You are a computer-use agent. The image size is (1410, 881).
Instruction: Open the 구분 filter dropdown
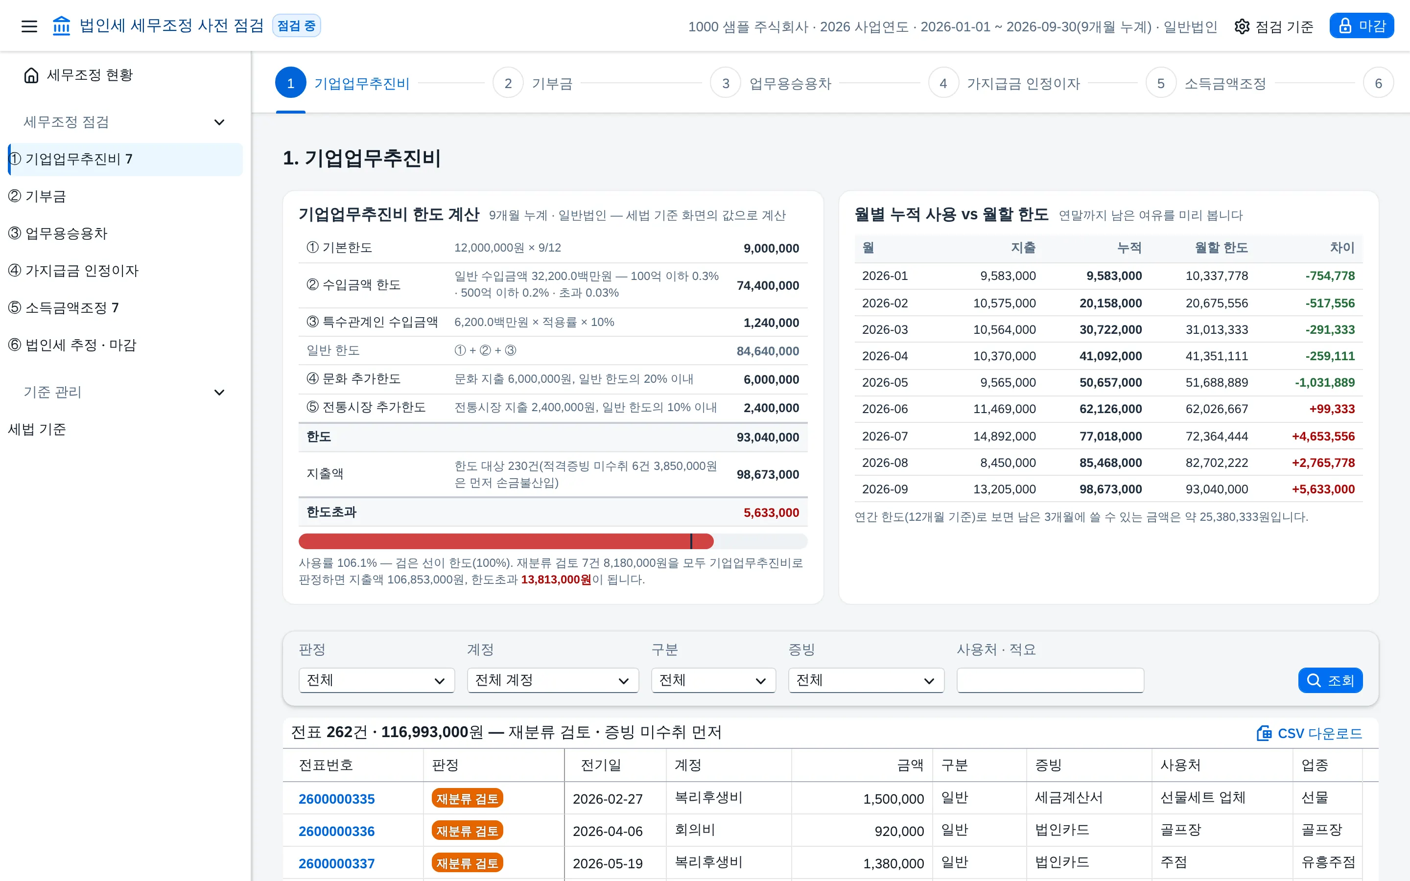pos(713,680)
